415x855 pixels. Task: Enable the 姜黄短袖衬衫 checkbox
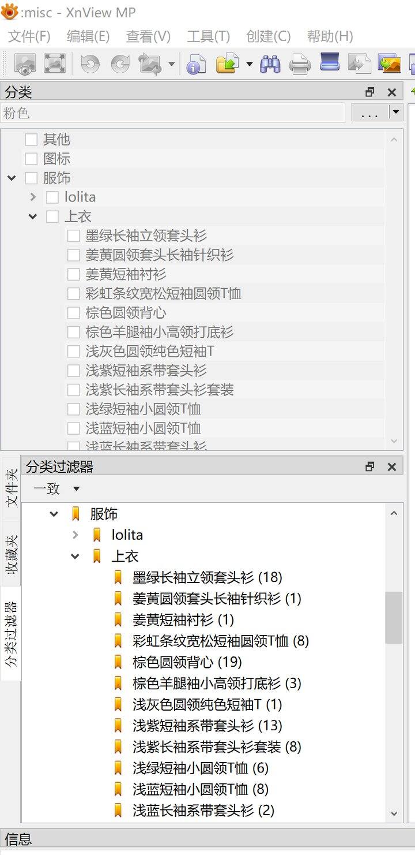point(73,274)
